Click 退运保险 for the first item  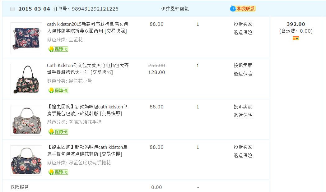pos(243,33)
